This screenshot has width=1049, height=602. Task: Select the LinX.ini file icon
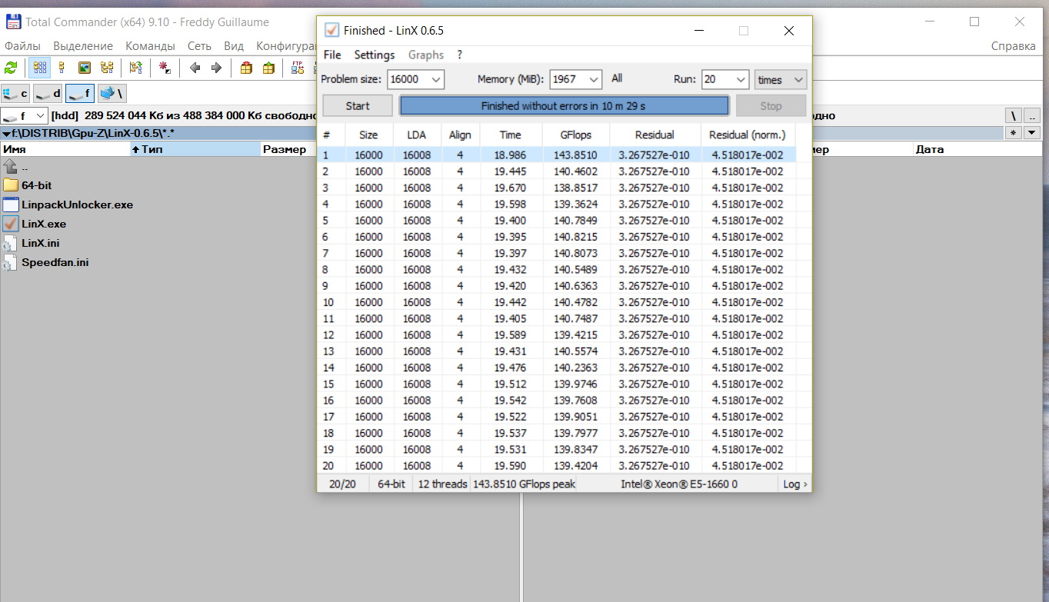(x=10, y=243)
